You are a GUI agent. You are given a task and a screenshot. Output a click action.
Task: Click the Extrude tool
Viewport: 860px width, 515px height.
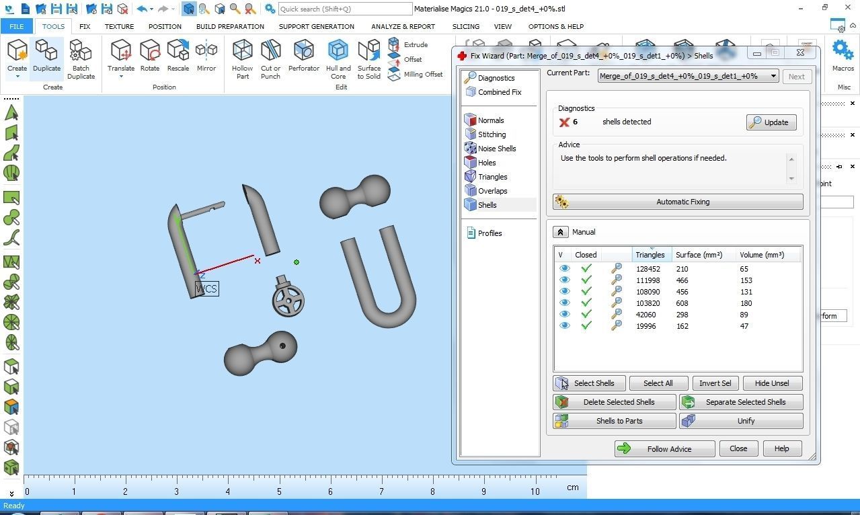(x=408, y=44)
